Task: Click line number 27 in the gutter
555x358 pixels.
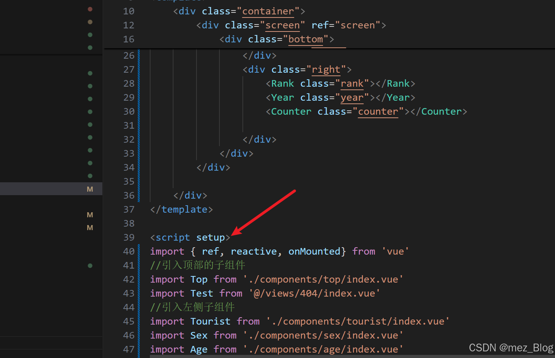Action: click(129, 70)
